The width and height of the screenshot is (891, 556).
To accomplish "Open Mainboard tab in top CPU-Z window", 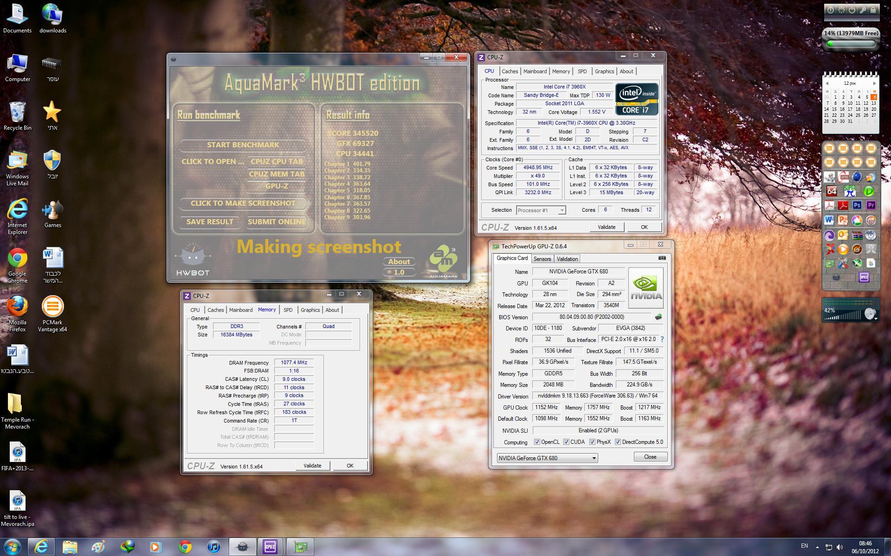I will tap(535, 71).
